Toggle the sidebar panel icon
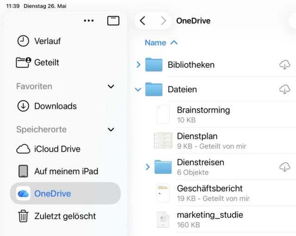This screenshot has width=296, height=236. click(x=113, y=20)
